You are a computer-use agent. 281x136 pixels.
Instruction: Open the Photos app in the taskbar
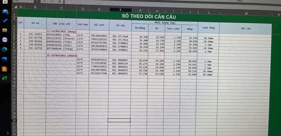click(x=5, y=59)
